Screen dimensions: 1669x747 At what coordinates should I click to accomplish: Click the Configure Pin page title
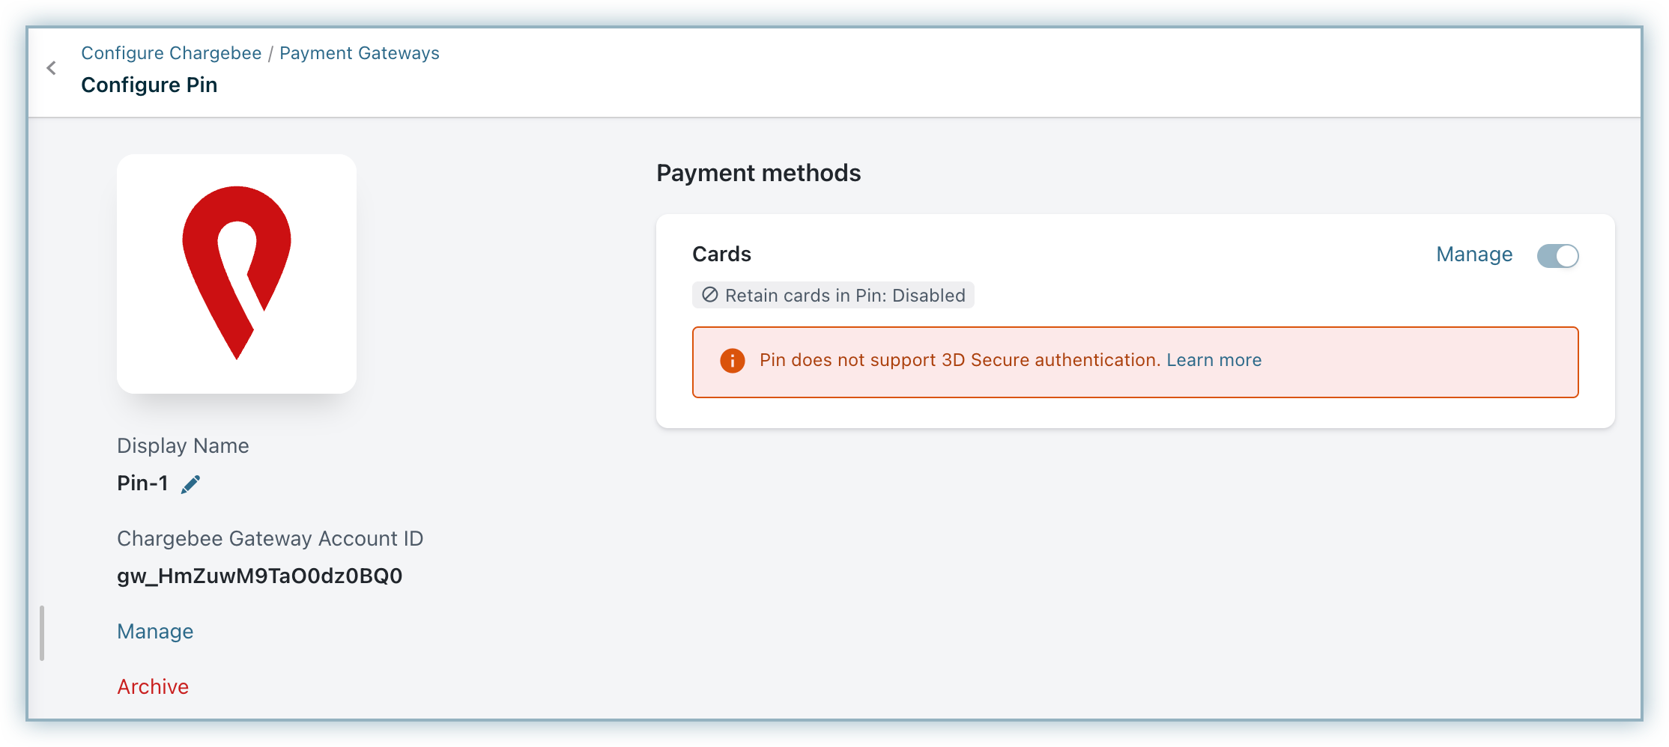(149, 85)
